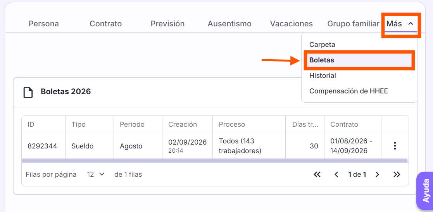Click the document icon beside Boletas 2026
Image resolution: width=433 pixels, height=212 pixels.
click(28, 92)
